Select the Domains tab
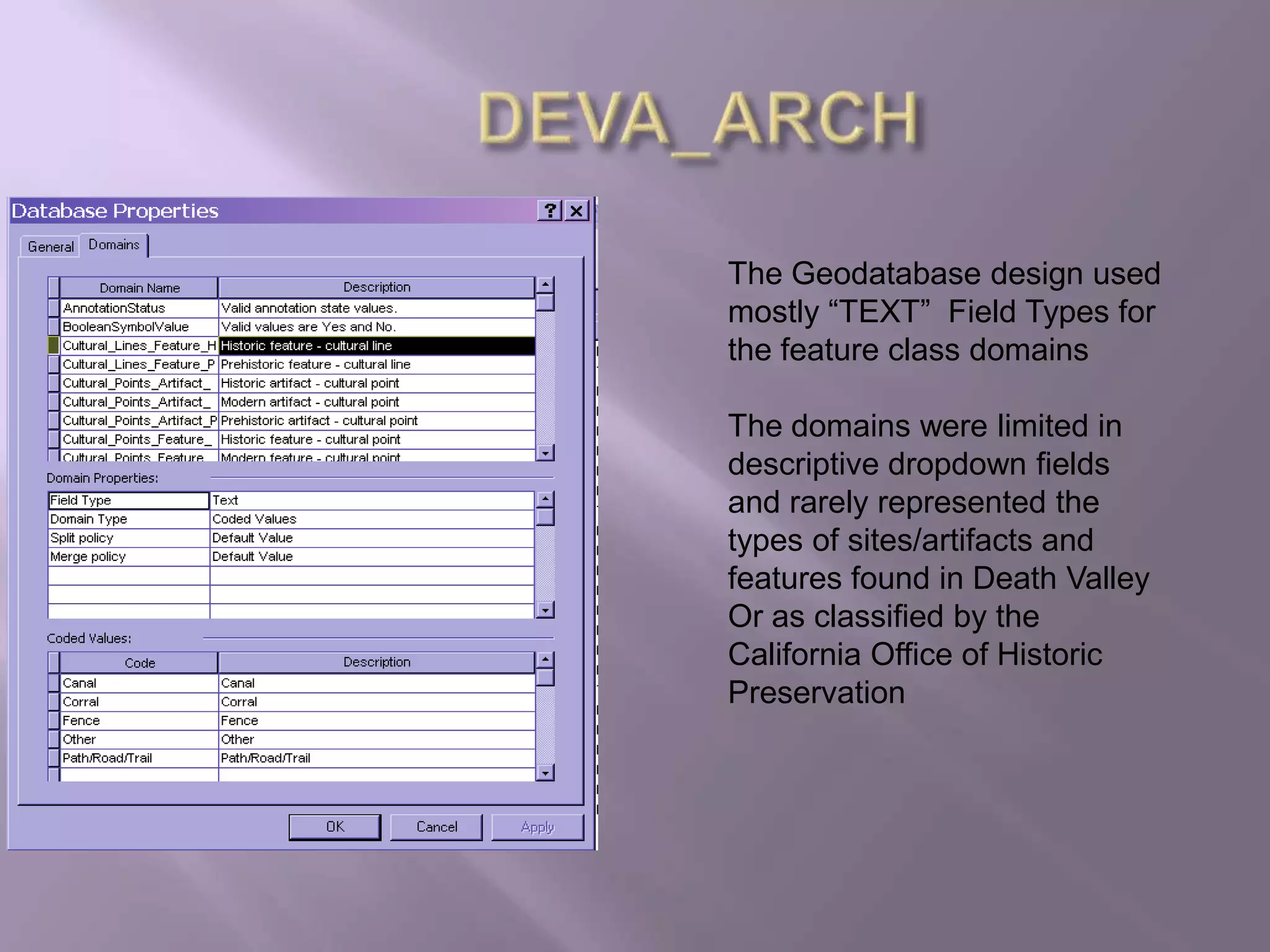The width and height of the screenshot is (1270, 952). tap(114, 245)
